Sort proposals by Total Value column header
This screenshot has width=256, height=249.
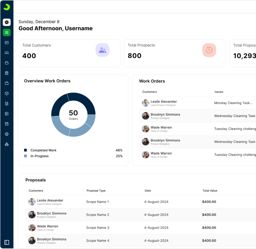click(x=210, y=191)
